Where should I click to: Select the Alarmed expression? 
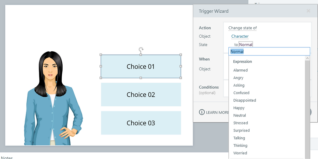pyautogui.click(x=240, y=70)
